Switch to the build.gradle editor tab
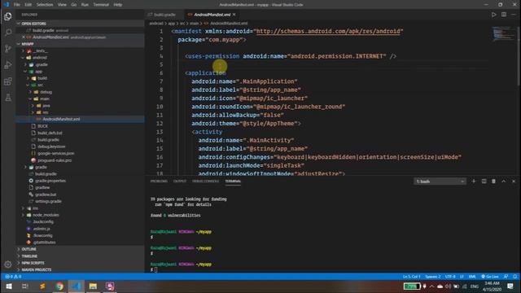 pos(164,15)
